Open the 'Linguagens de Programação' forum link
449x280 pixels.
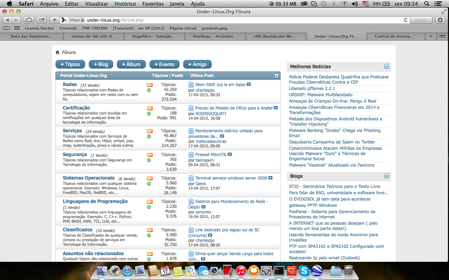point(95,201)
